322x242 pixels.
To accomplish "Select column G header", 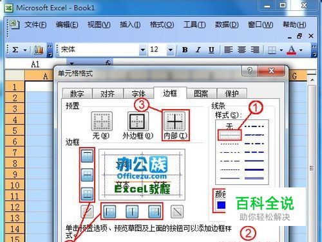I will coord(298,76).
